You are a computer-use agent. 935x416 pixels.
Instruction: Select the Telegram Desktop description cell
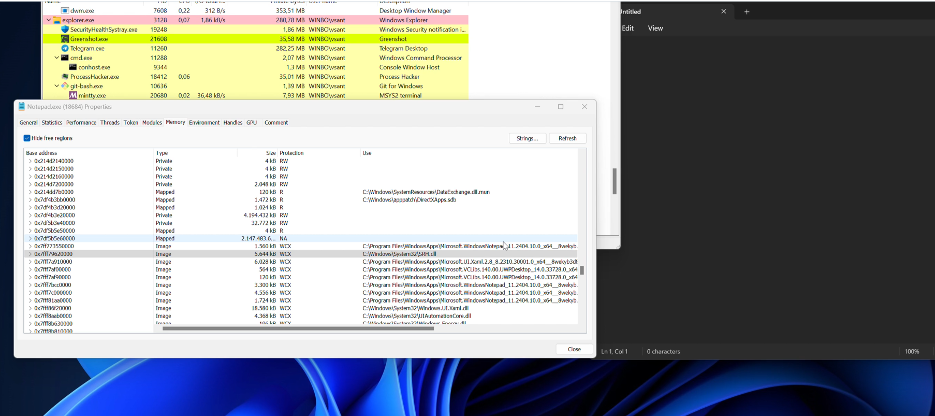pos(403,48)
